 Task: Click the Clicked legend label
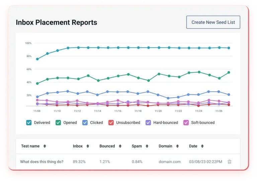pyautogui.click(x=96, y=122)
